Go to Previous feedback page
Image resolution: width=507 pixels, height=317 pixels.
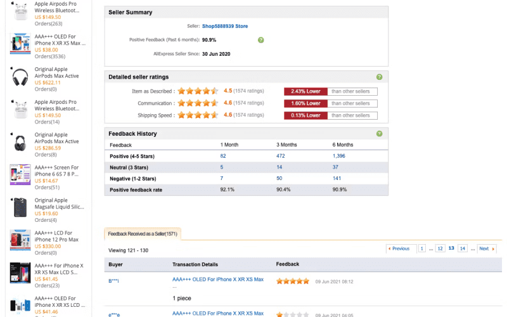(401, 249)
